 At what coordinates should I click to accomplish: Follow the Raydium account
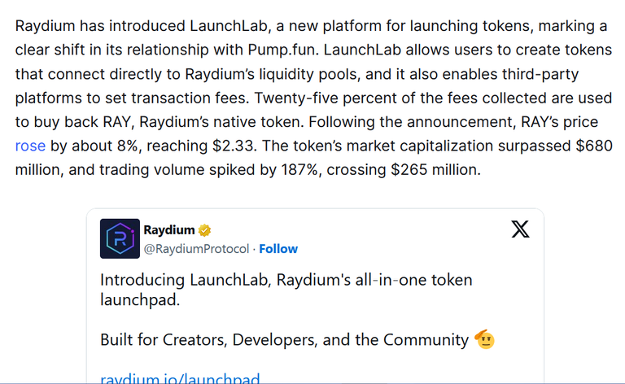coord(278,249)
